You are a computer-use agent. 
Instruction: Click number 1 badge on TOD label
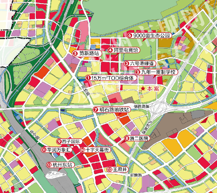pos(88,78)
